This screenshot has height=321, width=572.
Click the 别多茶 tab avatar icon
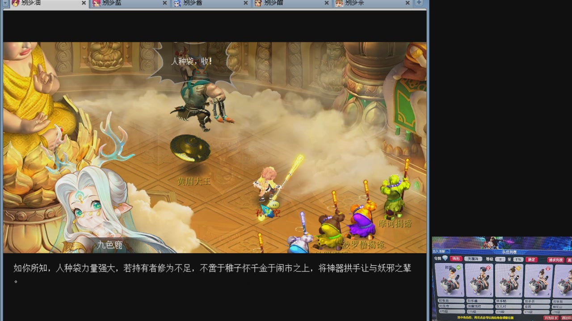pyautogui.click(x=339, y=3)
